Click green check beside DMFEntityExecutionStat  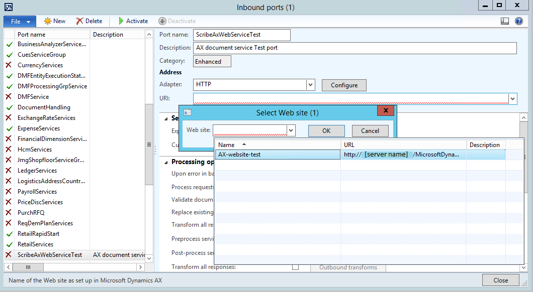click(x=10, y=76)
